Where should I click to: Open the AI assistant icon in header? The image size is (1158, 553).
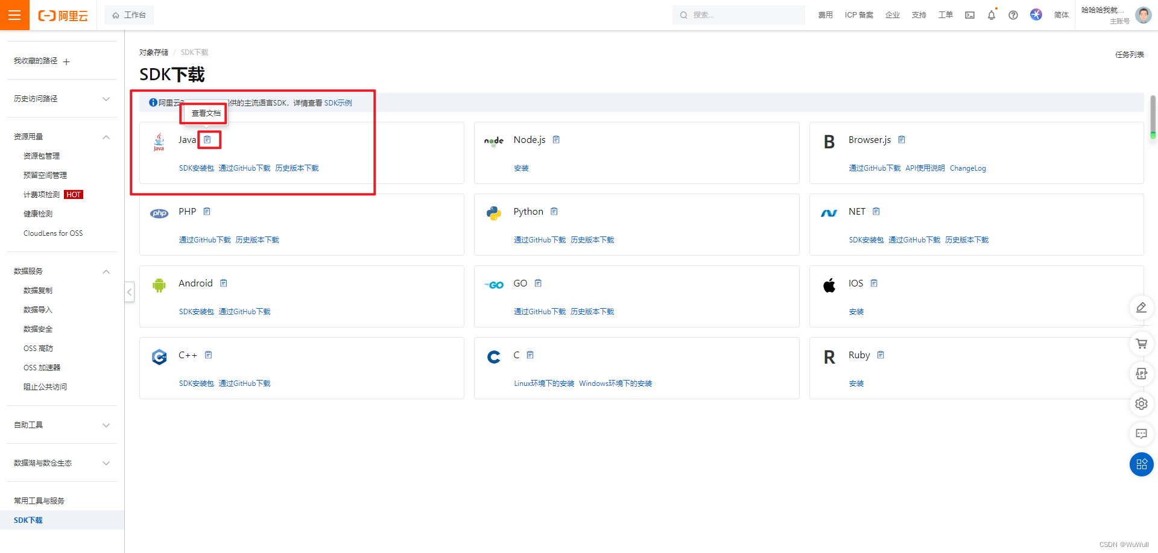click(x=1036, y=14)
